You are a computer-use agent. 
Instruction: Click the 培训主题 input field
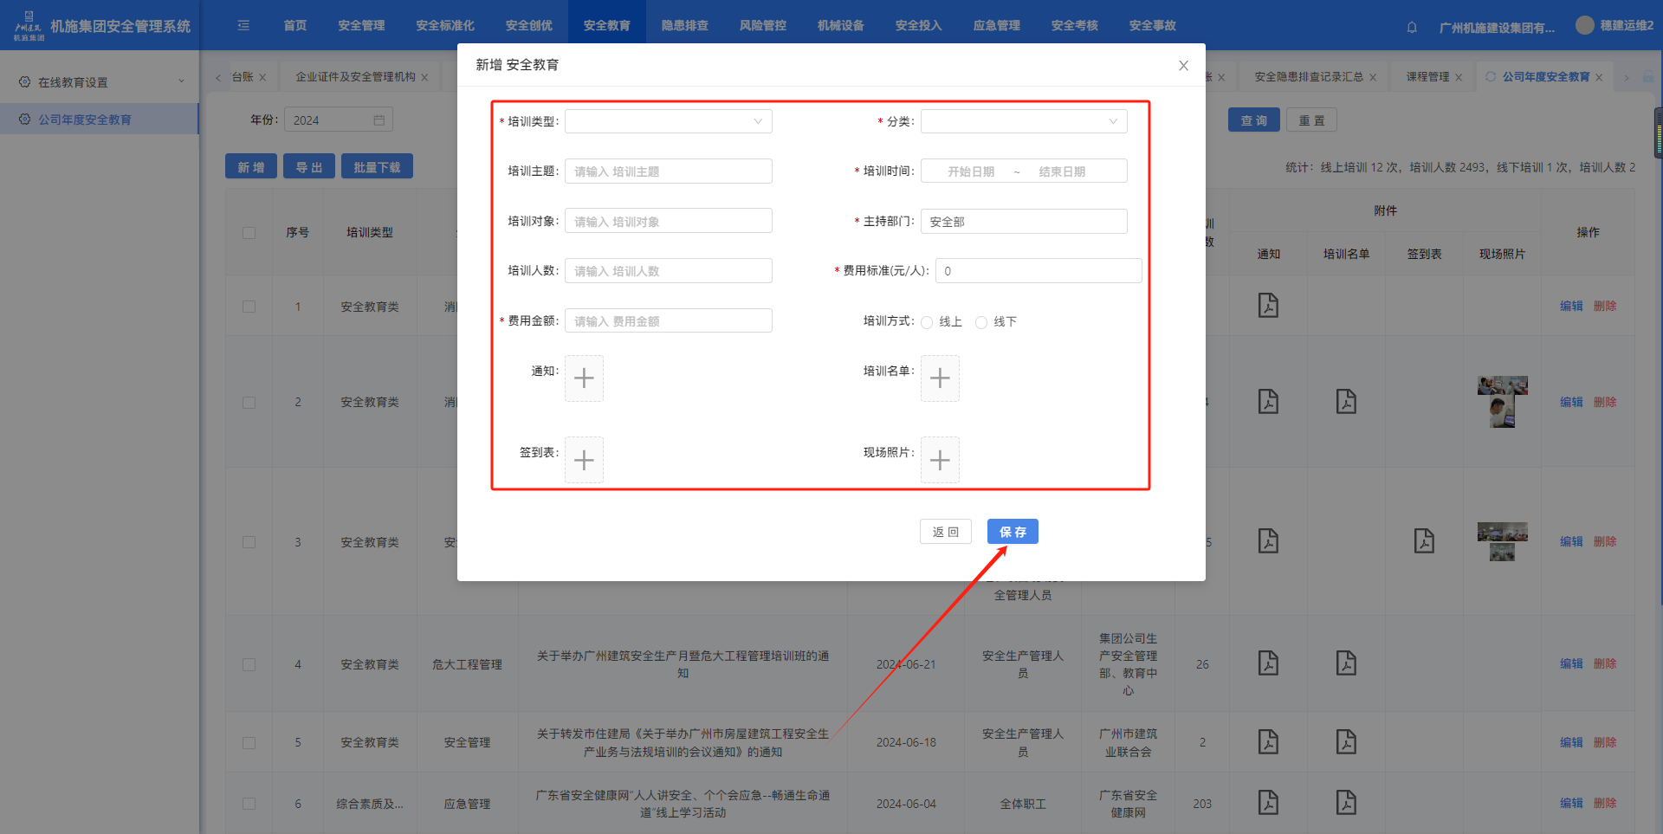pos(668,171)
